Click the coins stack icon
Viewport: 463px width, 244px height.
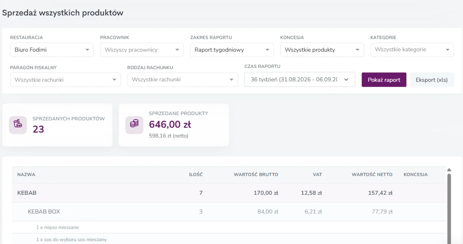[134, 125]
